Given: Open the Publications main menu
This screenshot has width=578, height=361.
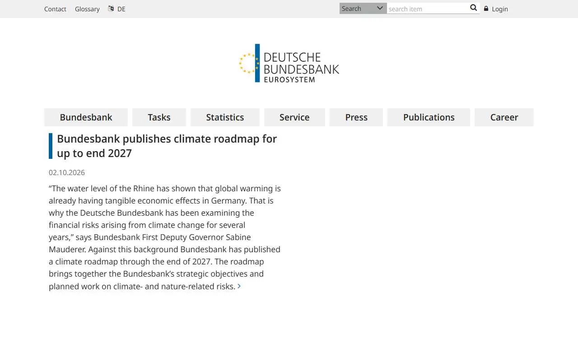Looking at the screenshot, I should pyautogui.click(x=429, y=117).
